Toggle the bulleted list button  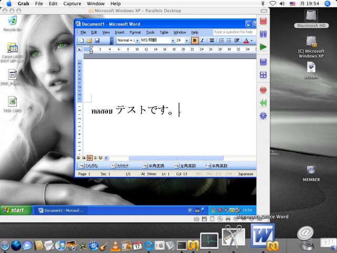coord(229,41)
